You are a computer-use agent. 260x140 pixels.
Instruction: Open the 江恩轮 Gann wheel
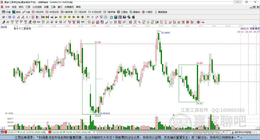pyautogui.click(x=122, y=12)
